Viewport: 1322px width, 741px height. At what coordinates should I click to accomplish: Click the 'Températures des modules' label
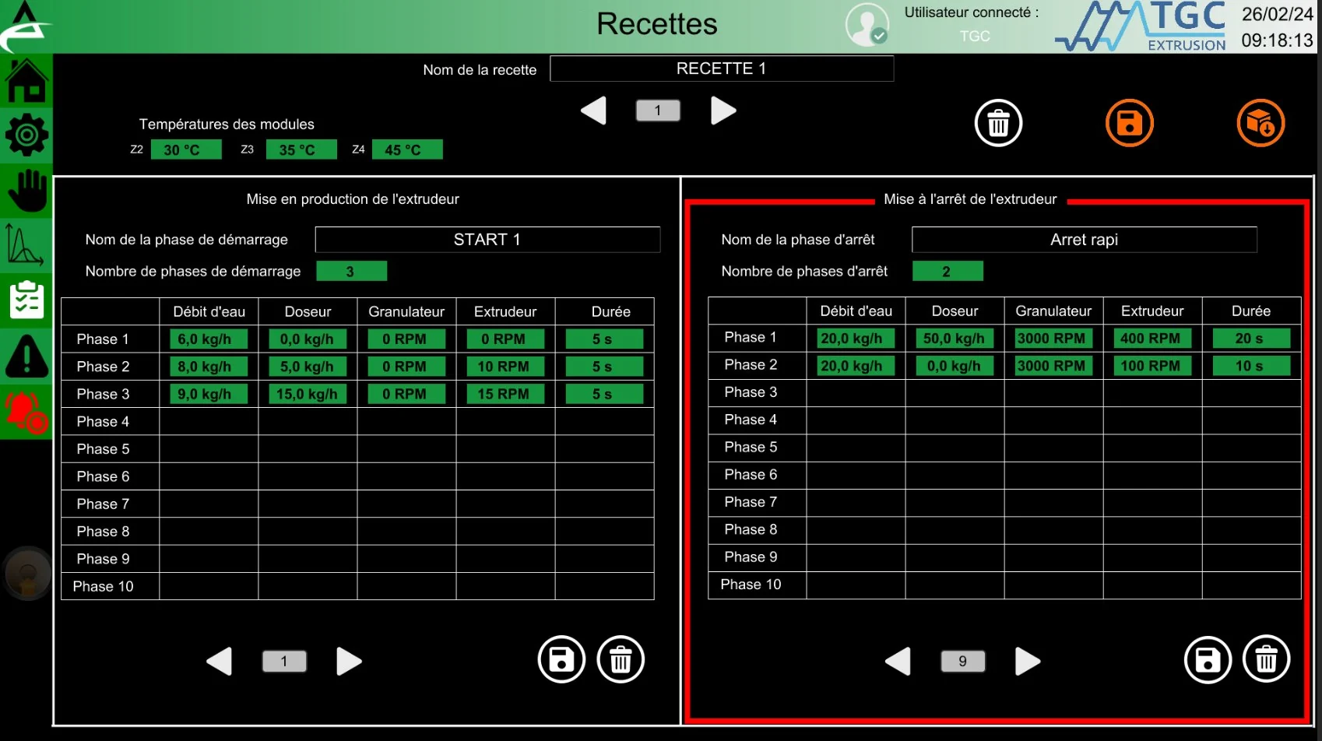tap(227, 124)
